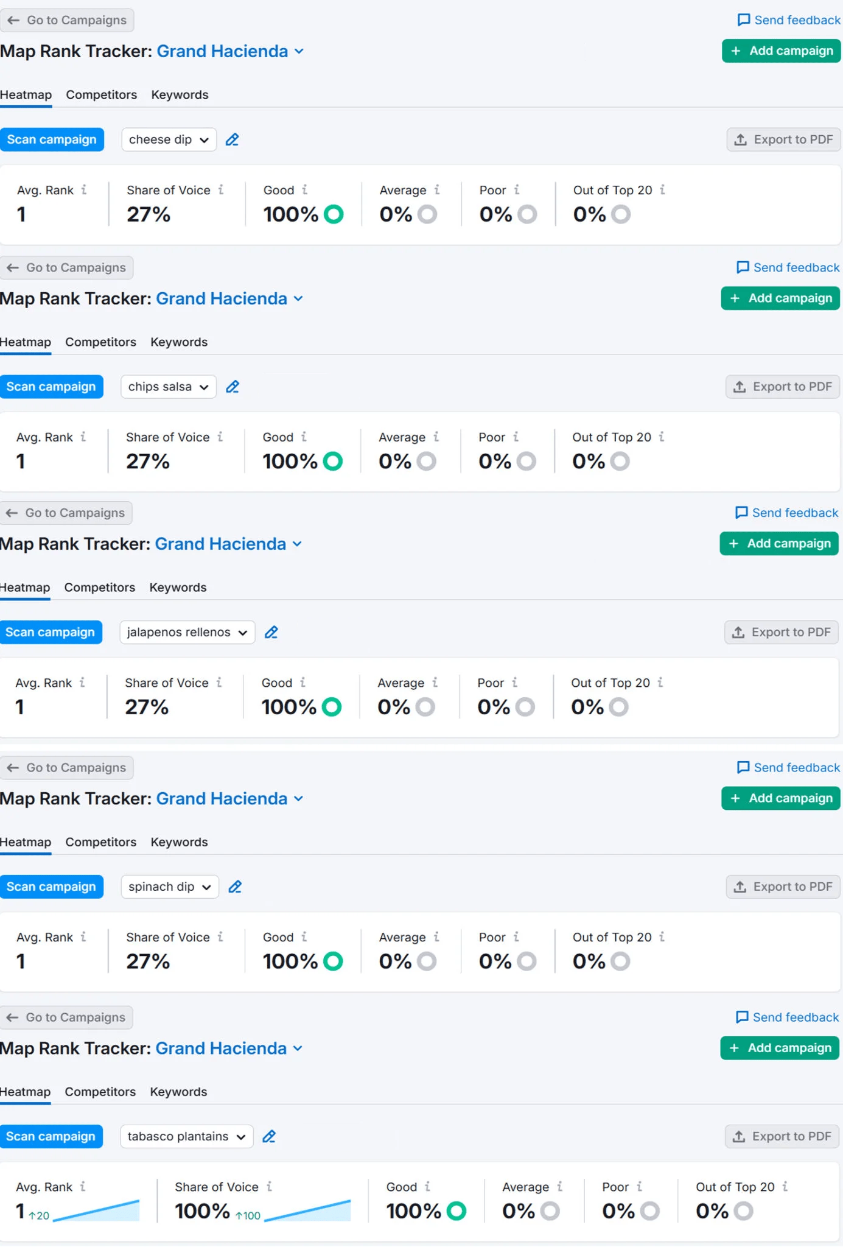This screenshot has height=1247, width=843.
Task: Click the edit pencil next to chips salsa
Action: (x=233, y=387)
